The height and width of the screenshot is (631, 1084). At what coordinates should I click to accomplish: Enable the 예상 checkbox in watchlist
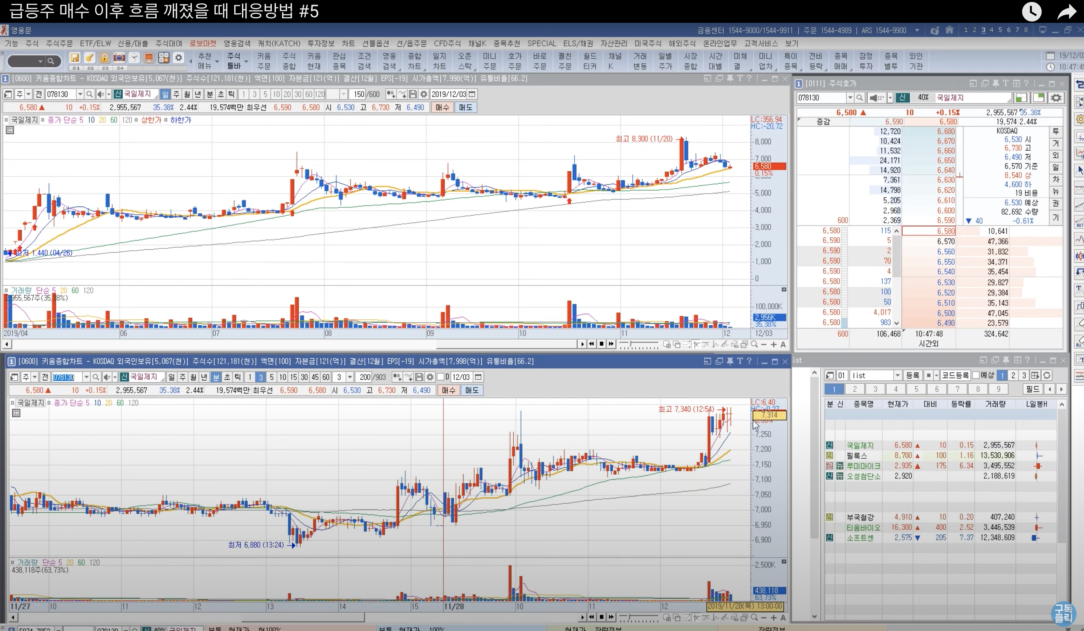coord(977,375)
